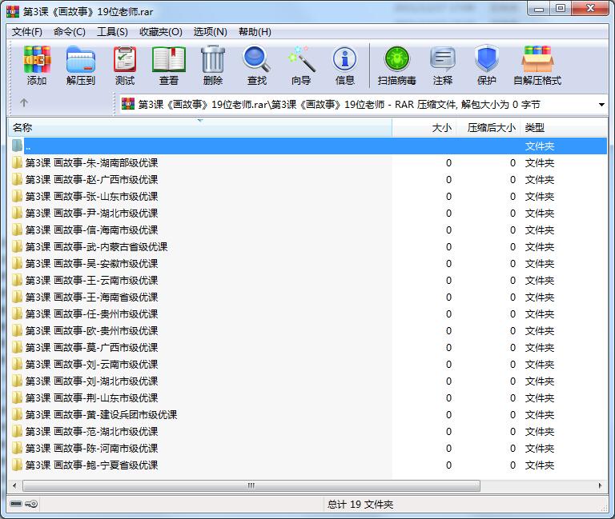Screen dimensions: 615x519
Task: Click folder icon of 尹-湖北市级优课 row
Action: tap(17, 213)
